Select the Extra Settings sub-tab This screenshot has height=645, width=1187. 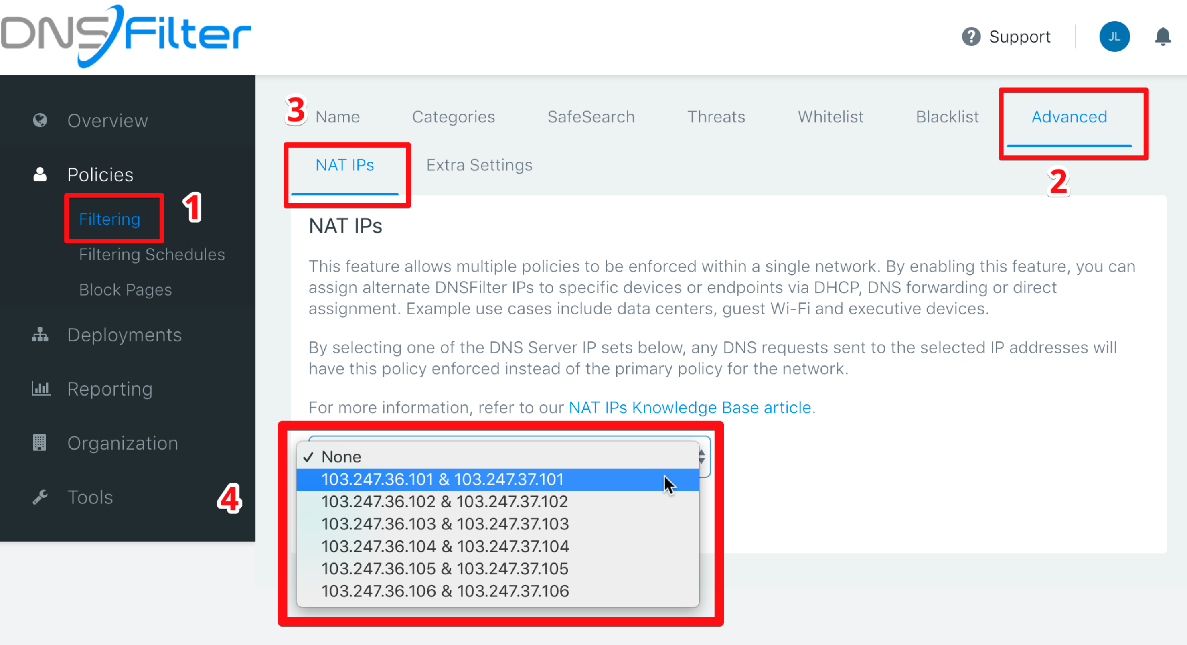click(x=479, y=165)
